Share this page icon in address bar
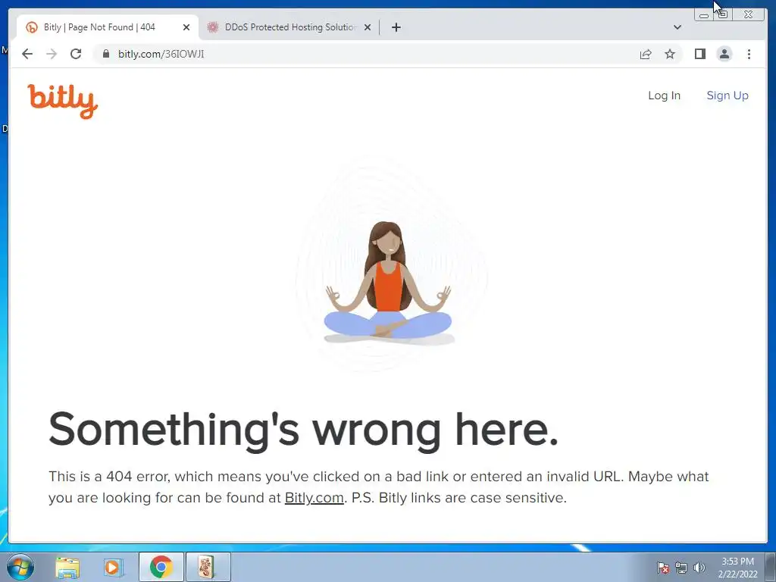This screenshot has height=582, width=776. (646, 54)
